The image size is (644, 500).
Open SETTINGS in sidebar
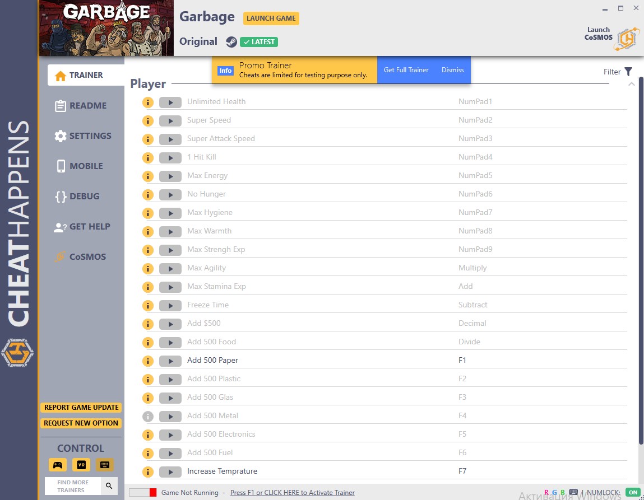[x=83, y=135]
